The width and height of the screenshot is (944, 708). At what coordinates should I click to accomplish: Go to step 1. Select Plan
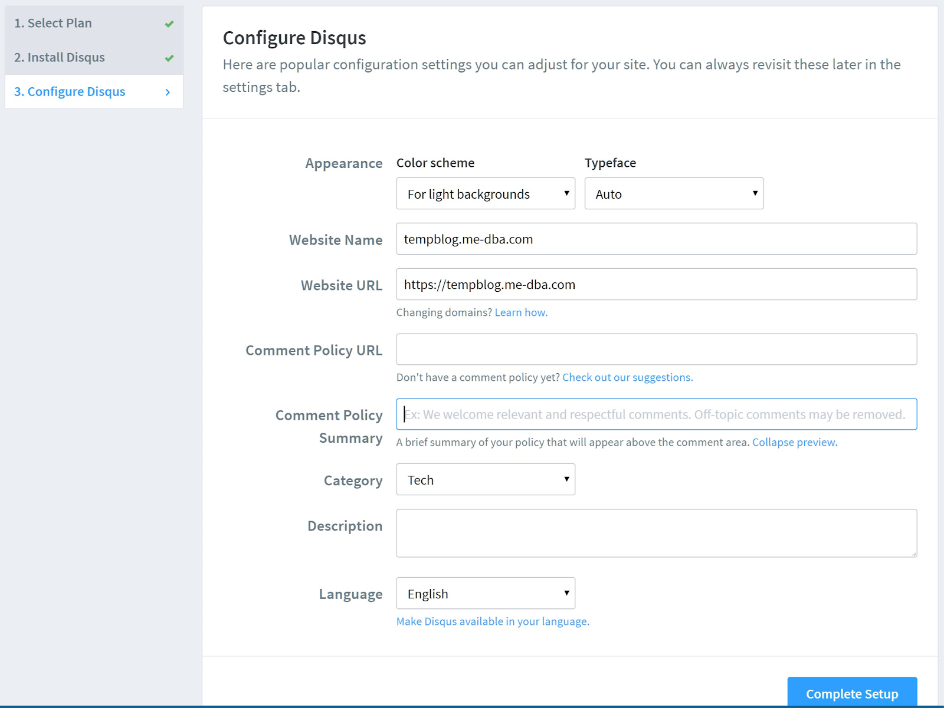click(x=53, y=24)
